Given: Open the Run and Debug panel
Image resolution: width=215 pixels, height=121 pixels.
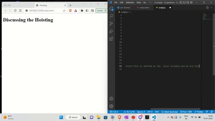Looking at the screenshot, I should [111, 31].
